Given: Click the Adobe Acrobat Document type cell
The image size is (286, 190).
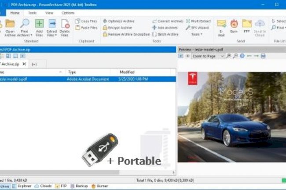Looking at the screenshot, I should click(88, 79).
